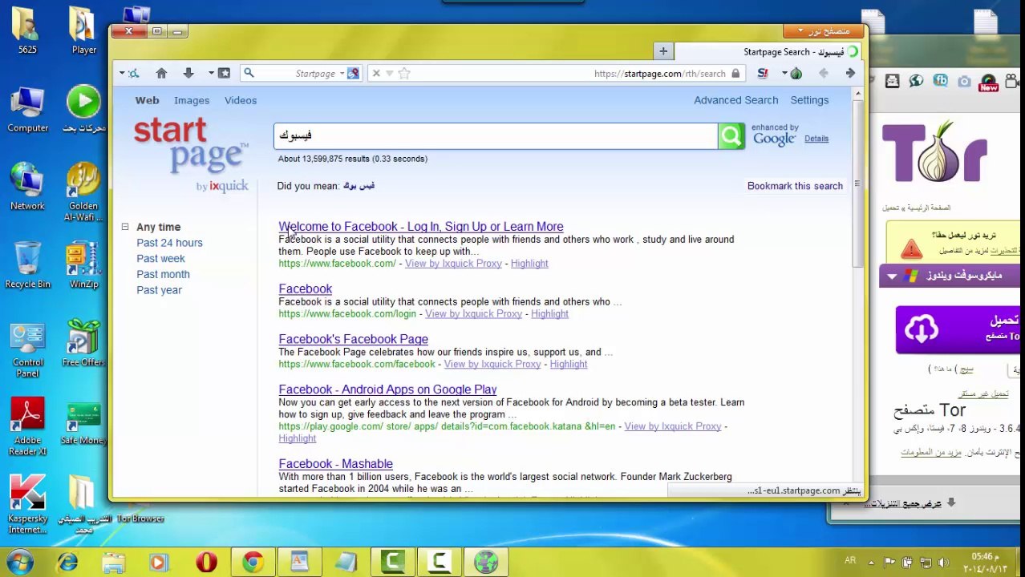This screenshot has height=577, width=1025.
Task: Open the Torbutton dropdown arrow beside the onion
Action: tap(784, 74)
